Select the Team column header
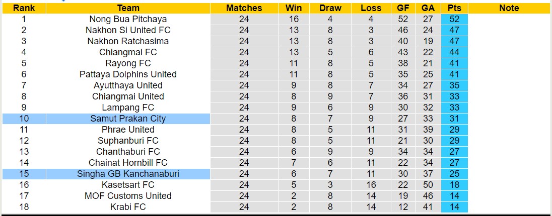The height and width of the screenshot is (216, 552). pos(128,8)
